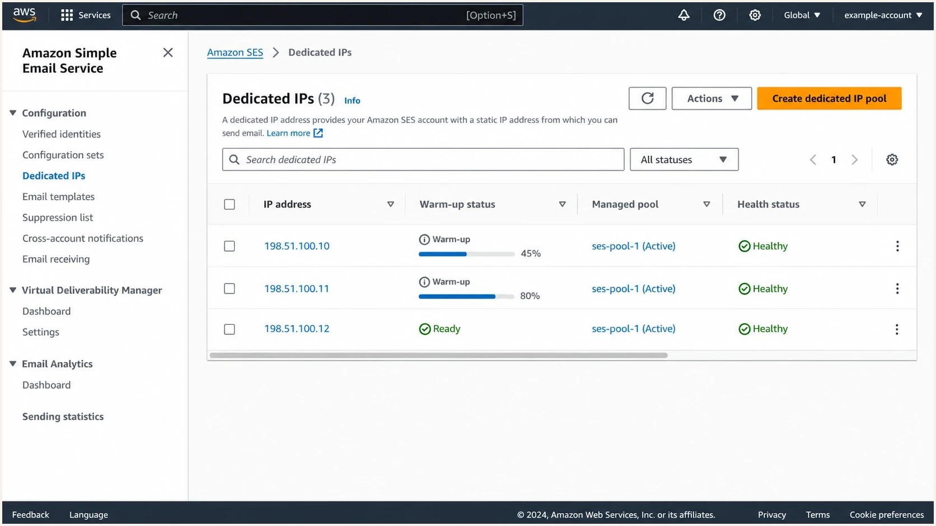Focus the top console Search field
The image size is (936, 526).
click(x=323, y=15)
